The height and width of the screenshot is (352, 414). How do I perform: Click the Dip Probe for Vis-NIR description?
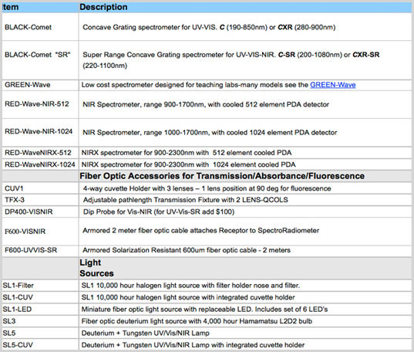pyautogui.click(x=159, y=212)
